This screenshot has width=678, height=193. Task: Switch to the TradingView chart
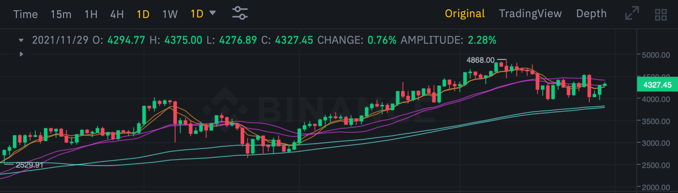(530, 14)
